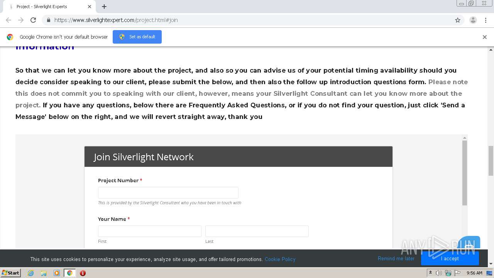494x278 pixels.
Task: Click the Project Number helper text
Action: [x=169, y=203]
